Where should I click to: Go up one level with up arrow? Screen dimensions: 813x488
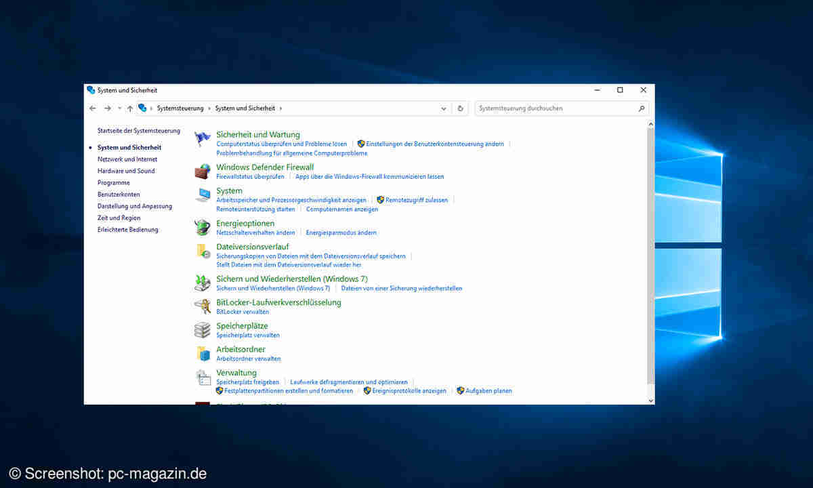(130, 108)
